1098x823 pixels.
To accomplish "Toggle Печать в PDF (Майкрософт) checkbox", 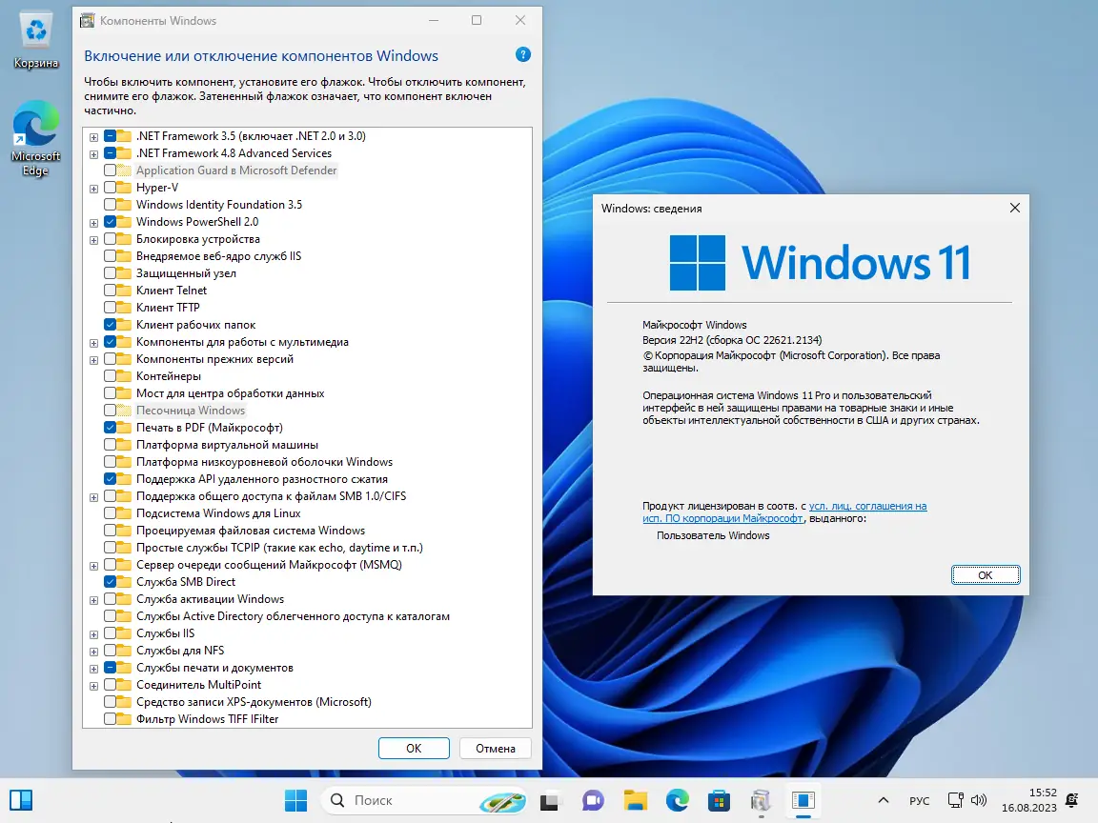I will tap(110, 428).
